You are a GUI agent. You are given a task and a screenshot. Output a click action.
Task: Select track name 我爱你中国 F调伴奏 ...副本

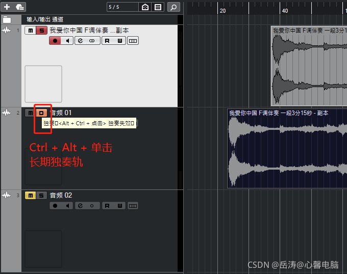[89, 30]
